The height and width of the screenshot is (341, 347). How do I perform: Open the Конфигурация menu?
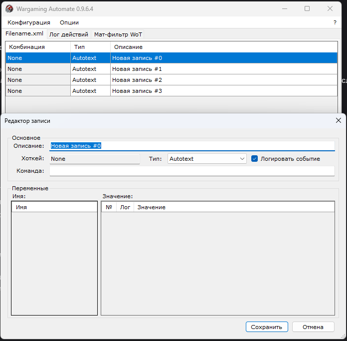(29, 22)
